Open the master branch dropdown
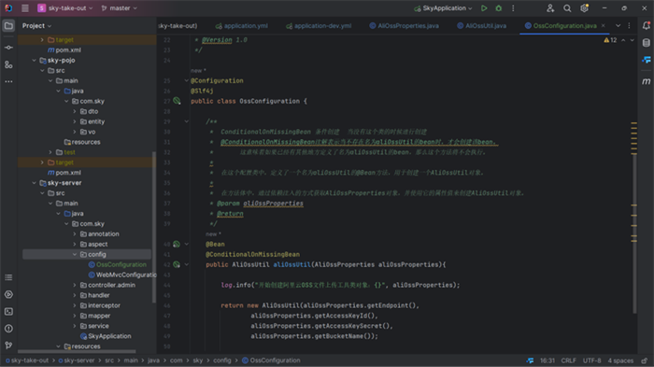 pyautogui.click(x=120, y=7)
